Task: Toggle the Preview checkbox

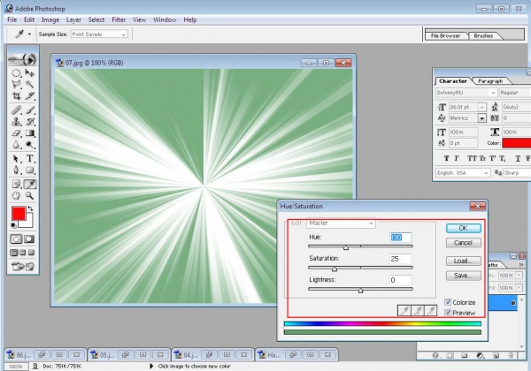Action: pos(449,313)
